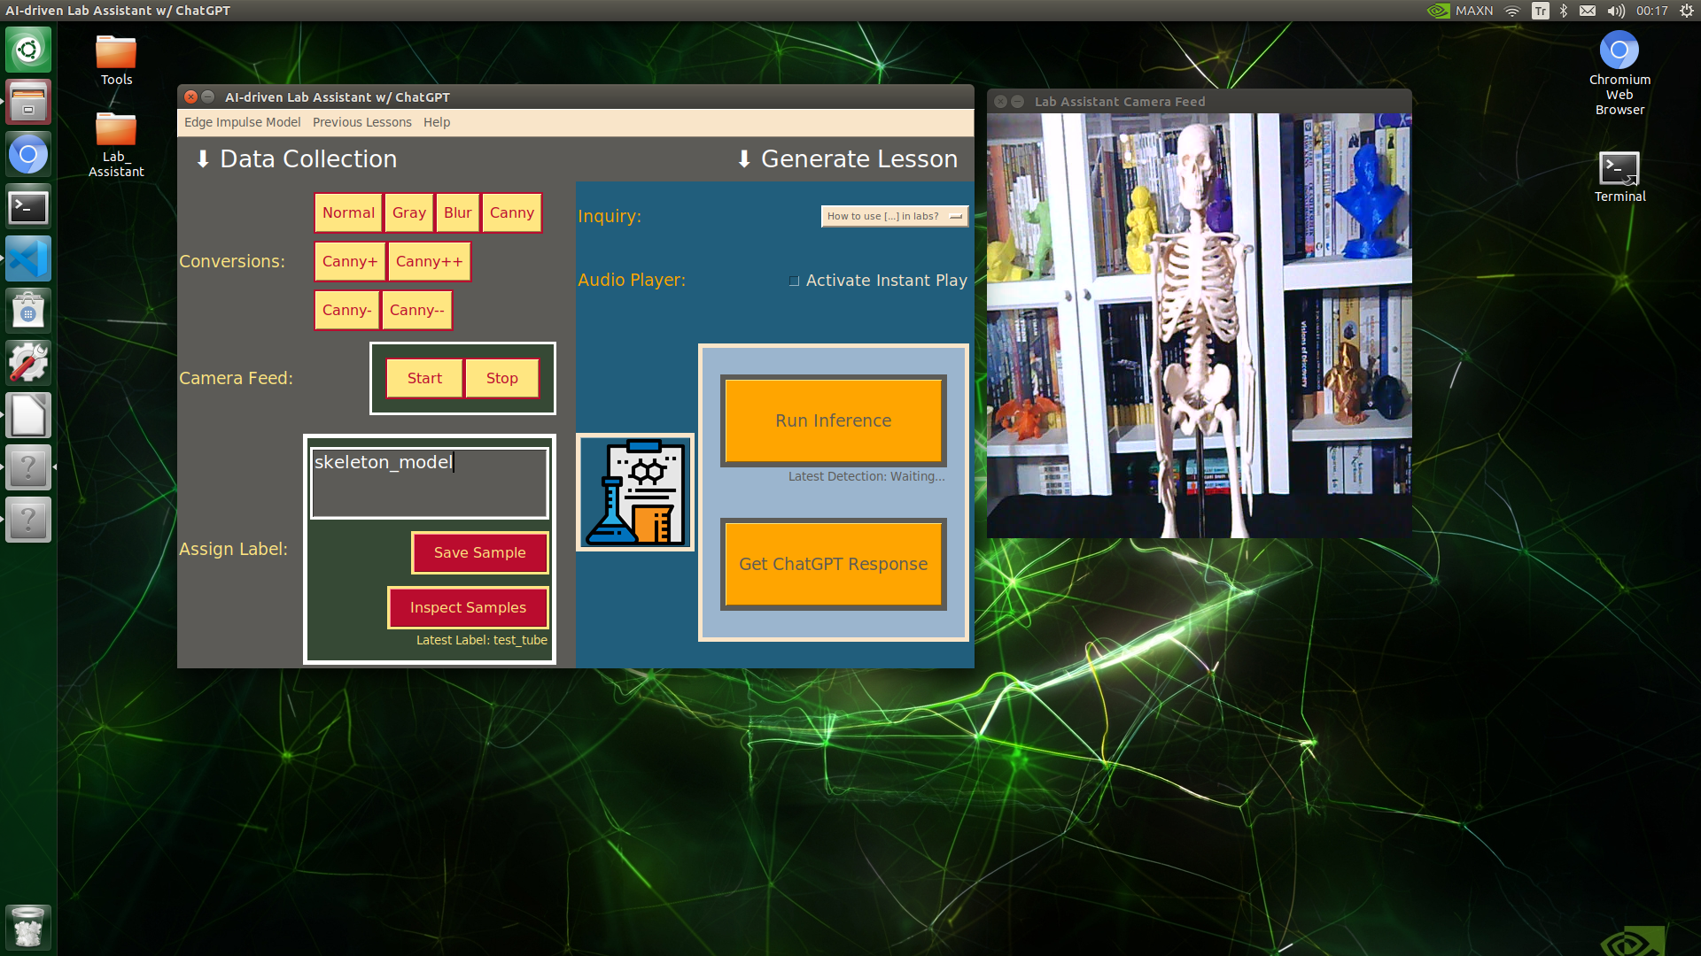The width and height of the screenshot is (1701, 956).
Task: Click the Normal conversion icon
Action: (x=347, y=212)
